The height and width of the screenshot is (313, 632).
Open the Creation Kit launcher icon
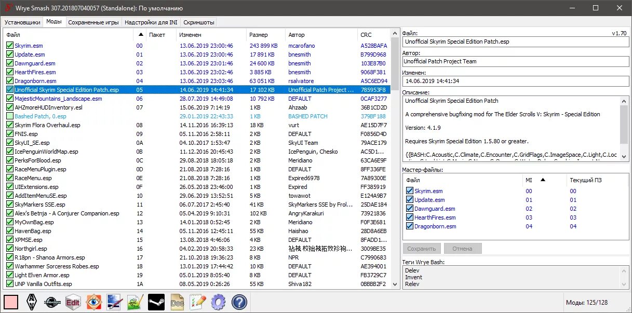(52, 302)
